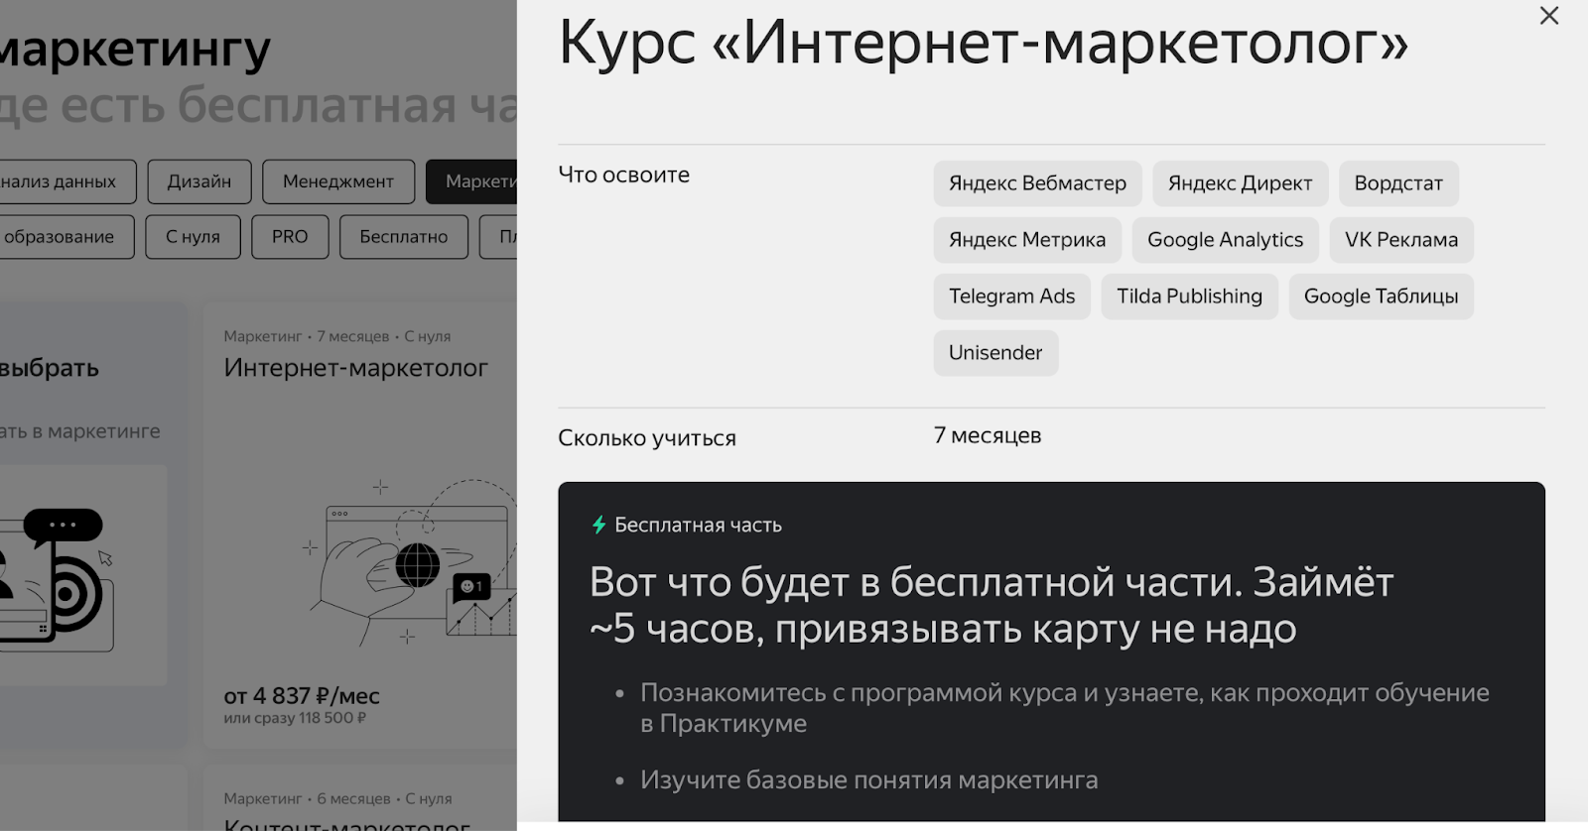Image resolution: width=1588 pixels, height=831 pixels.
Task: Select the Яндекс Директ tag
Action: [x=1240, y=183]
